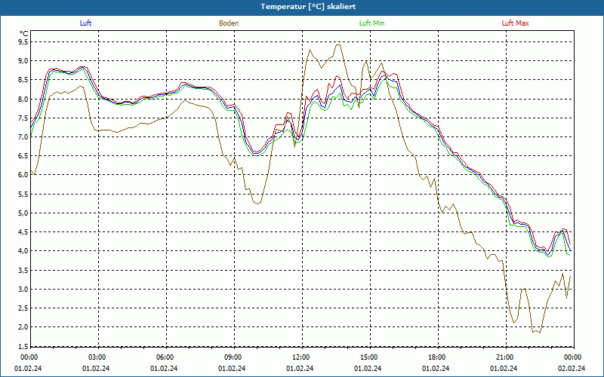Click the 1,5 y-axis value
Image resolution: width=604 pixels, height=377 pixels.
pos(23,346)
